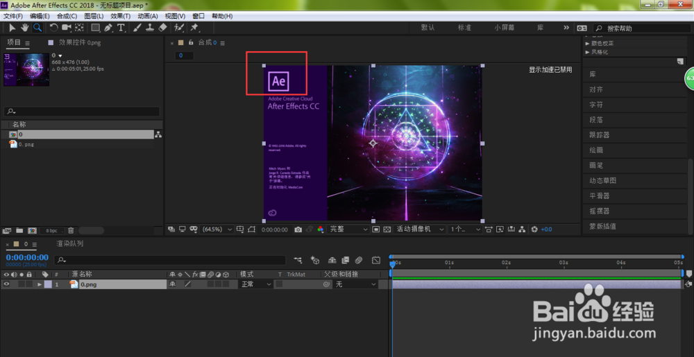The width and height of the screenshot is (694, 357).
Task: Switch to 标准 workspace
Action: (464, 28)
